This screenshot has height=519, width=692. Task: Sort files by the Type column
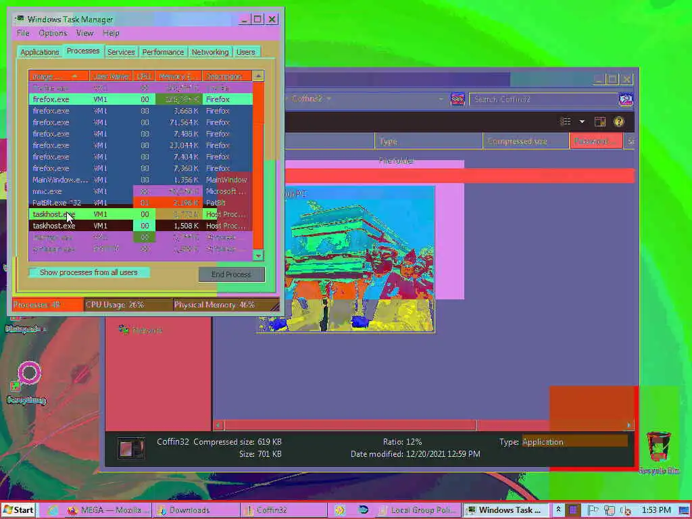pyautogui.click(x=428, y=141)
